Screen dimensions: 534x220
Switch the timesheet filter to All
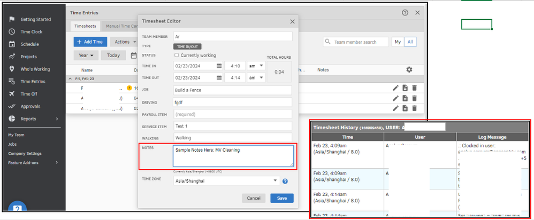point(410,42)
